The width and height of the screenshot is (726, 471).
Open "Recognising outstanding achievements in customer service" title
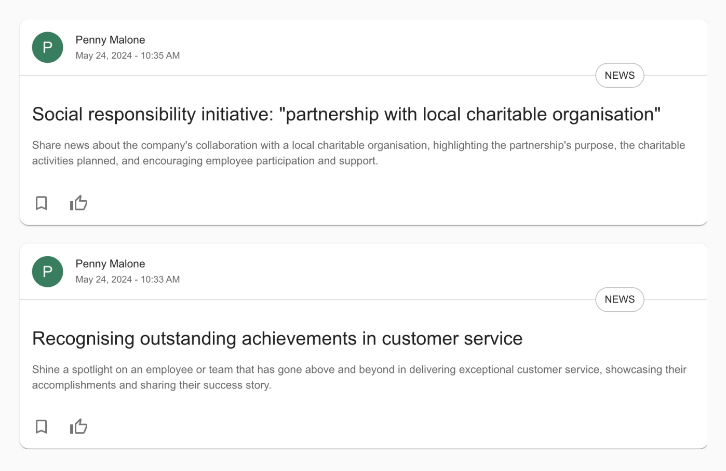(277, 338)
